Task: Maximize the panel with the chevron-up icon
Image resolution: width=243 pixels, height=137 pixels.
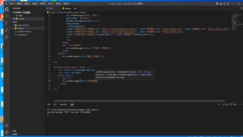Action: 241,104
